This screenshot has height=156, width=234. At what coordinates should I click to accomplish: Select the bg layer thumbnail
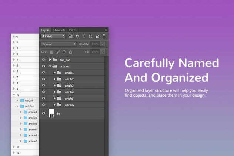[x=52, y=113]
